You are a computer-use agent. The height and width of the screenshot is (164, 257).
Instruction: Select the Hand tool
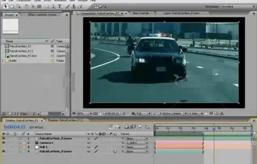[12, 7]
